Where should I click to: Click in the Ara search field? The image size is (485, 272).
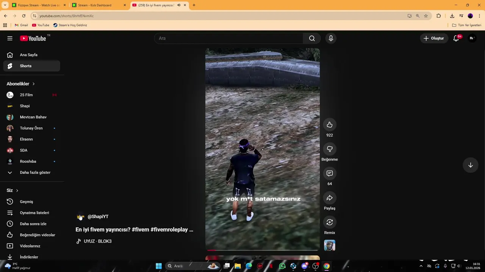click(228, 38)
